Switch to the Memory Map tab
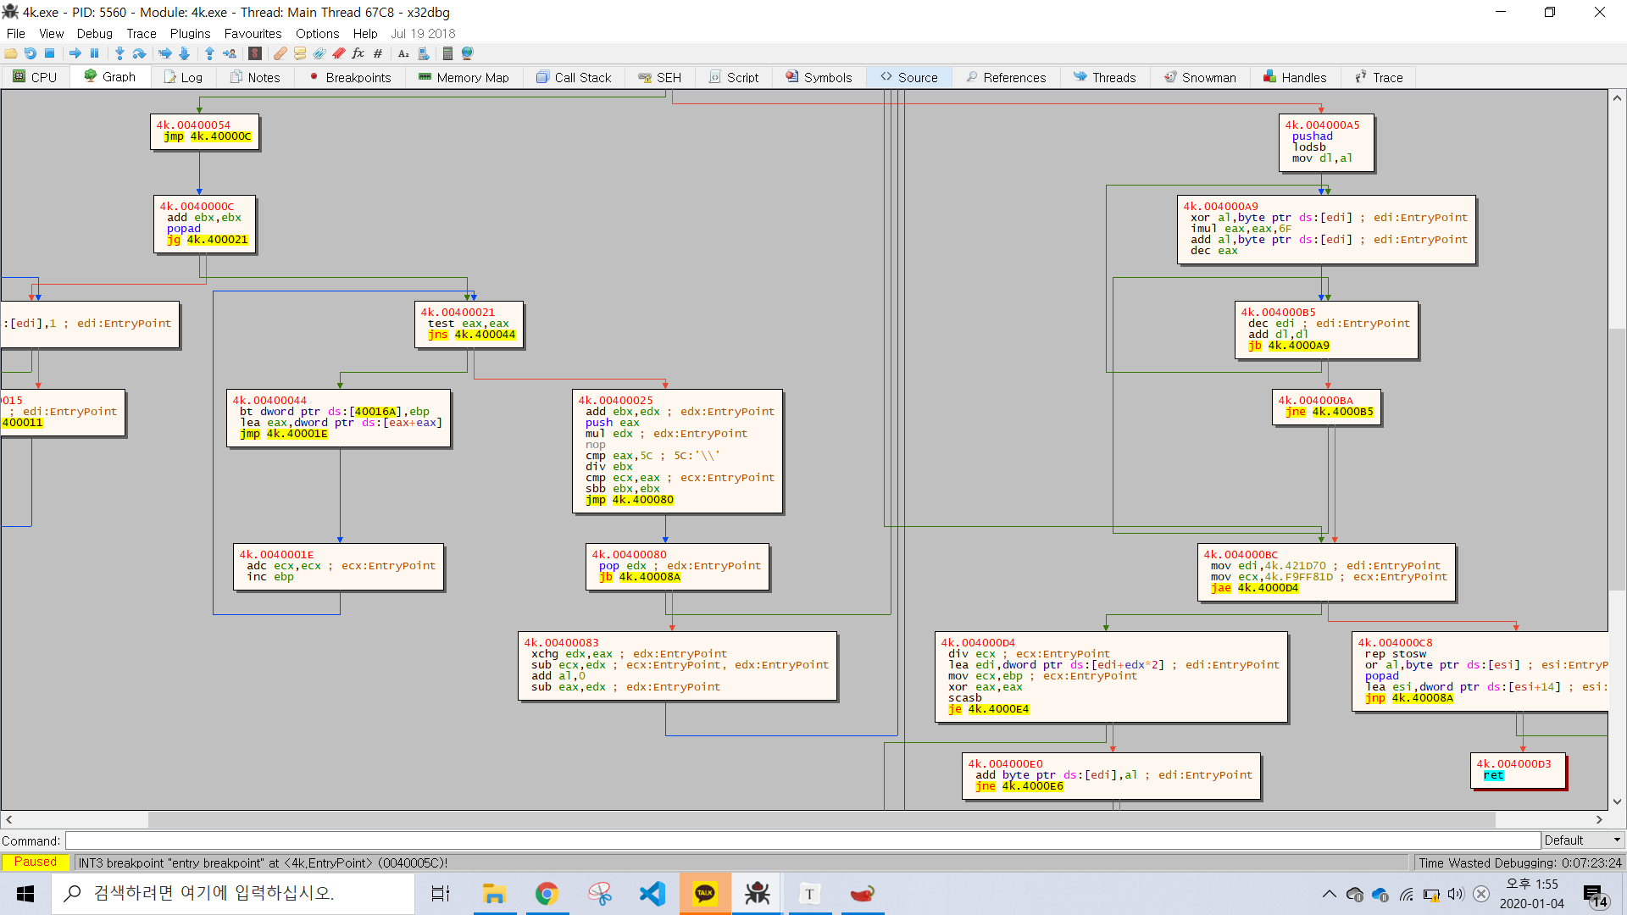The width and height of the screenshot is (1627, 915). click(464, 77)
